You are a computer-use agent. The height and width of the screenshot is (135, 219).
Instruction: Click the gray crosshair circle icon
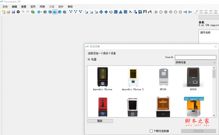(x=166, y=12)
